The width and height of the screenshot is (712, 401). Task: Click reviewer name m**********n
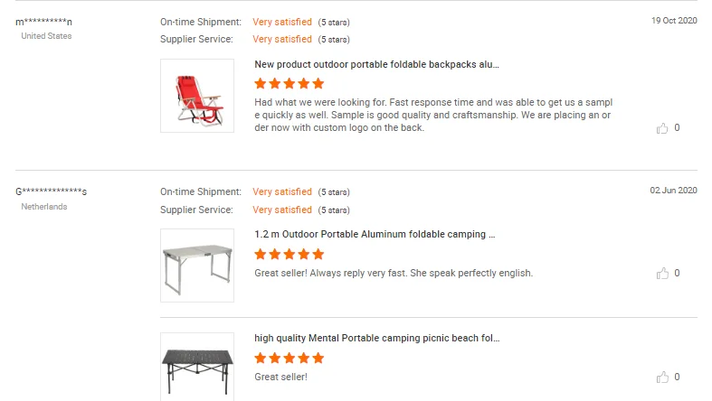[44, 21]
